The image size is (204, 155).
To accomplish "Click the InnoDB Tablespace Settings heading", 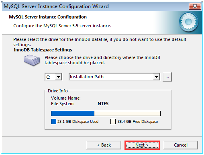I will 43,50.
